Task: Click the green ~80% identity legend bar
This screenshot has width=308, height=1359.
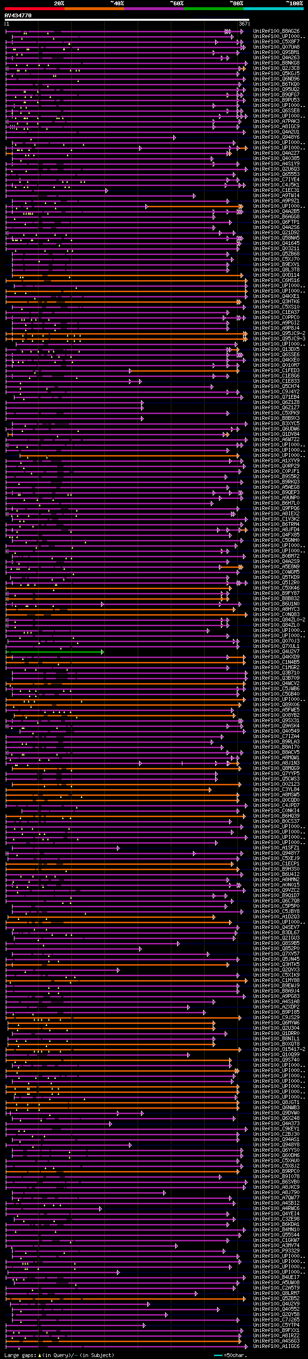Action: (214, 9)
